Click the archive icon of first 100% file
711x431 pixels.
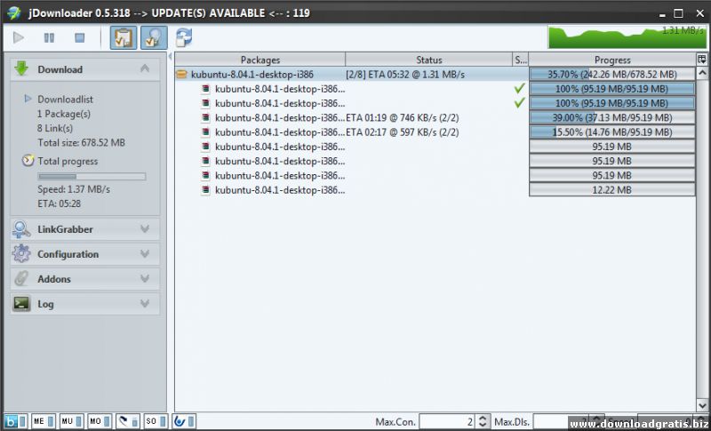(x=206, y=89)
